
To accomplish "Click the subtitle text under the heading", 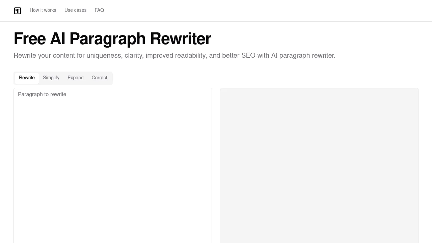I will (x=174, y=55).
